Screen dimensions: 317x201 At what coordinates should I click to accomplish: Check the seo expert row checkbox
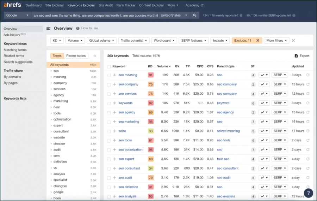tap(109, 159)
